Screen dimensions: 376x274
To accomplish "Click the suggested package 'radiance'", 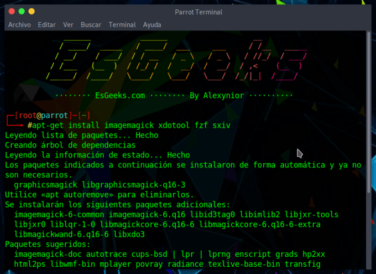I will click(x=185, y=264).
